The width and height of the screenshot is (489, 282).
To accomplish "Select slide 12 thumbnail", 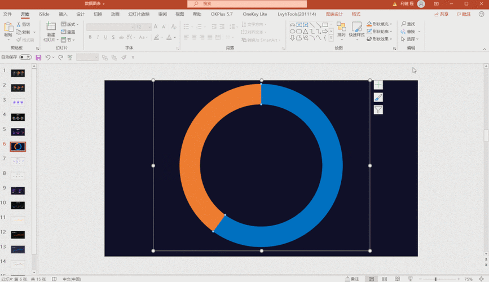I will 18,235.
